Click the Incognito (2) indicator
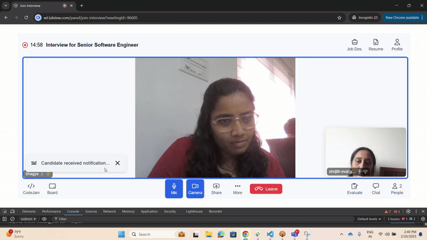This screenshot has width=427, height=240. 365,18
